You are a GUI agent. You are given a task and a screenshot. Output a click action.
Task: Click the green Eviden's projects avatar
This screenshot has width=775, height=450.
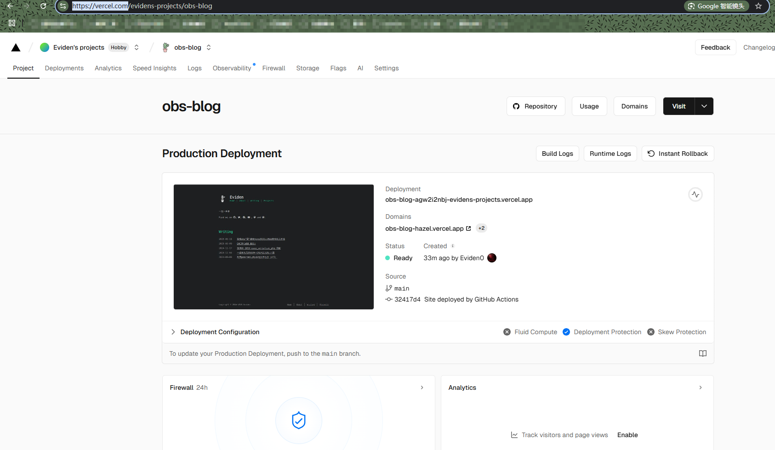(x=45, y=47)
